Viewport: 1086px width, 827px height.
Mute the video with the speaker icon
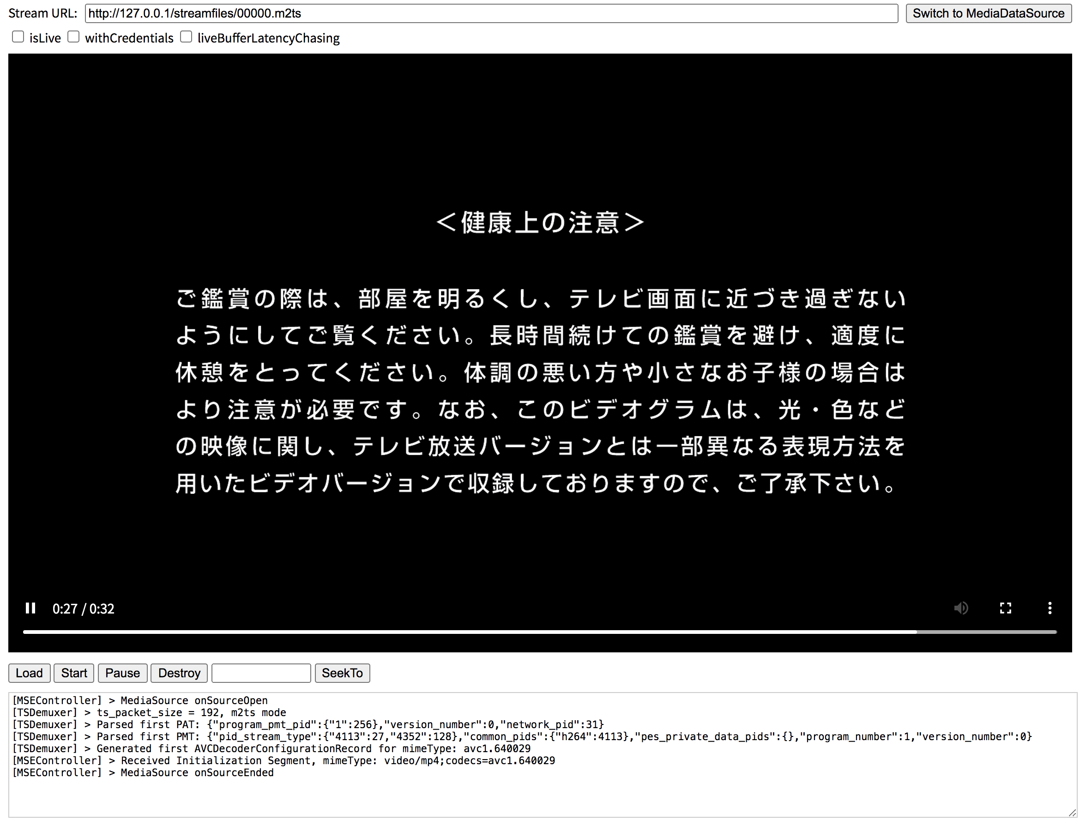tap(961, 608)
